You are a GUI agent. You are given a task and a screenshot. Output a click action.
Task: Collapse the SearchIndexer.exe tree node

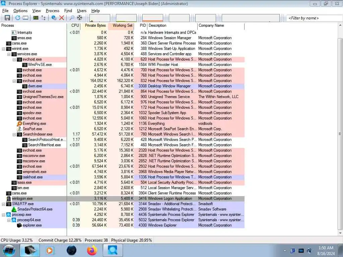[x=14, y=135]
